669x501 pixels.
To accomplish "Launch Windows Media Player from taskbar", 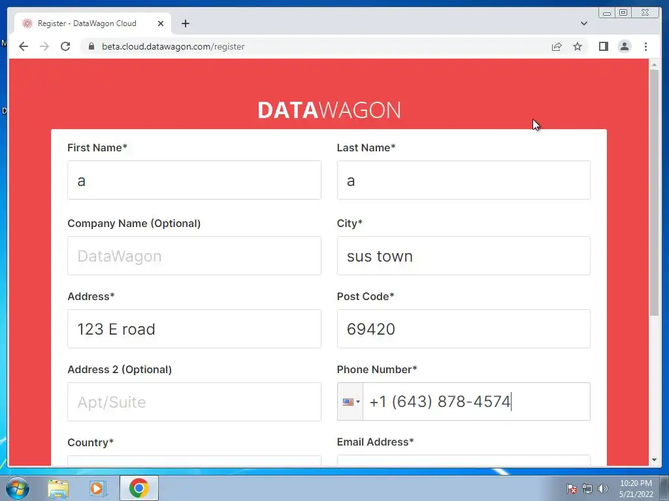I will point(98,488).
